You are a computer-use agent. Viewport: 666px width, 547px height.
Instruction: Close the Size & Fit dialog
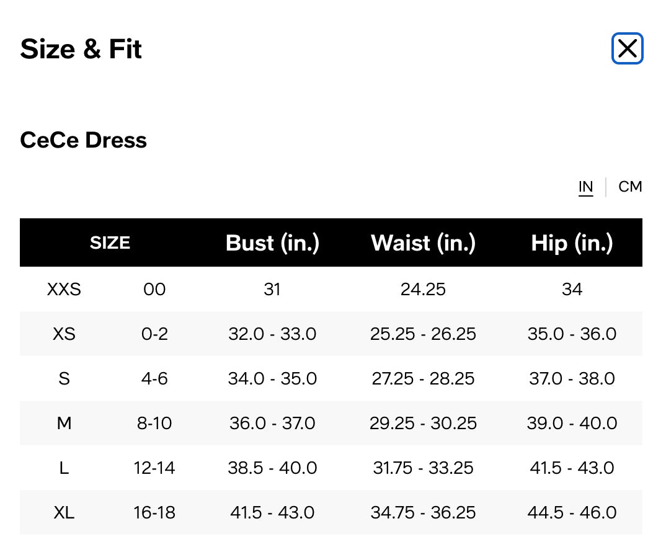[627, 48]
